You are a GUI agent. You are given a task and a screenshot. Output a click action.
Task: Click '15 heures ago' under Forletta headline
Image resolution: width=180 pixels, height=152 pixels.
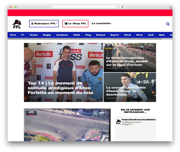[x=33, y=97]
